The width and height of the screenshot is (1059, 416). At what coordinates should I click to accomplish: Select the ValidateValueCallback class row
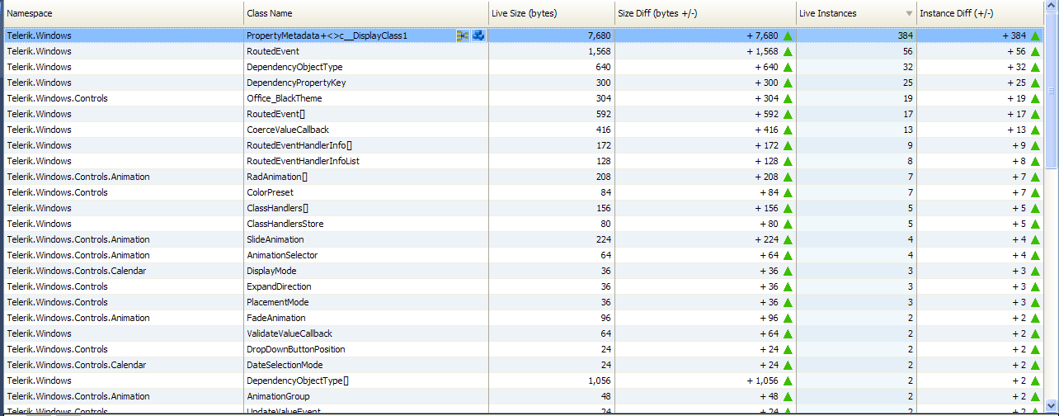(523, 334)
